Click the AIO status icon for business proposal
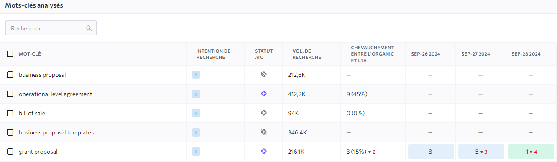 click(263, 75)
